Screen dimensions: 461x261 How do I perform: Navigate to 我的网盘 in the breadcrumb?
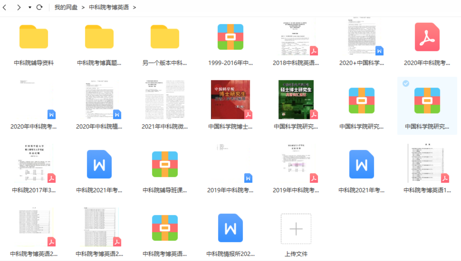tap(66, 8)
